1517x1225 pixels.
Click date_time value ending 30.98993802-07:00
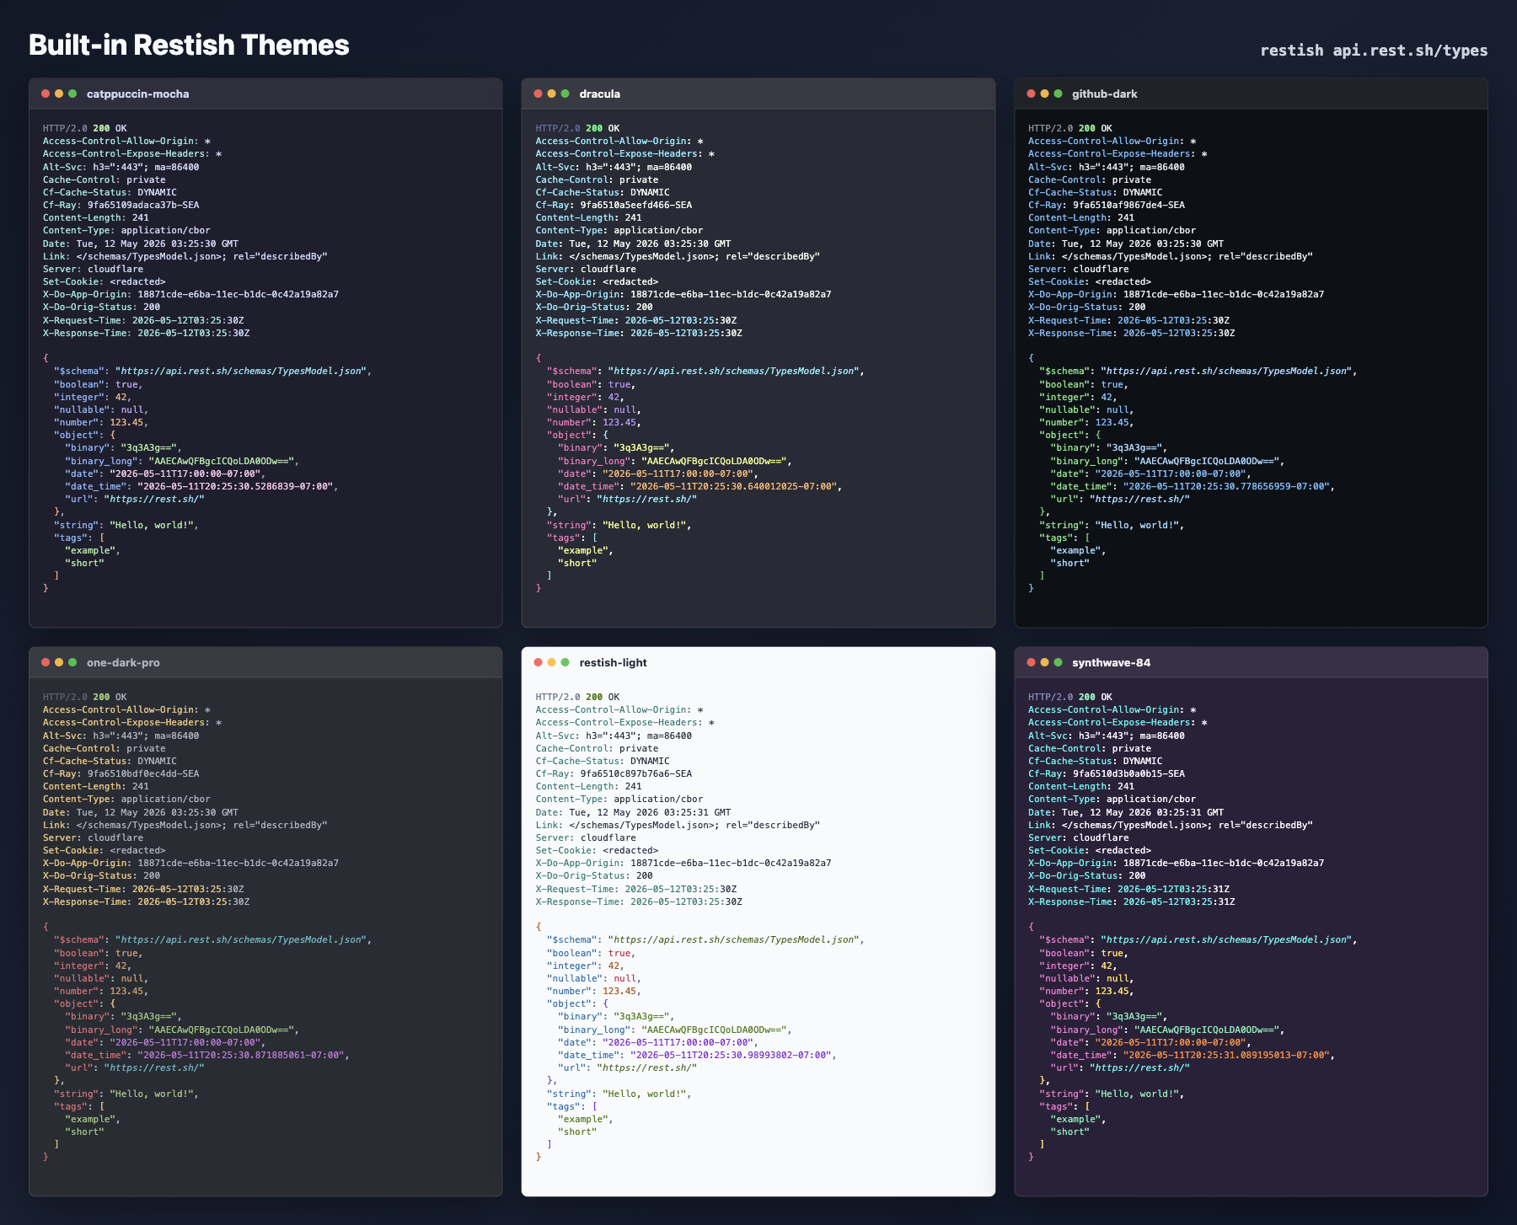coord(732,1055)
